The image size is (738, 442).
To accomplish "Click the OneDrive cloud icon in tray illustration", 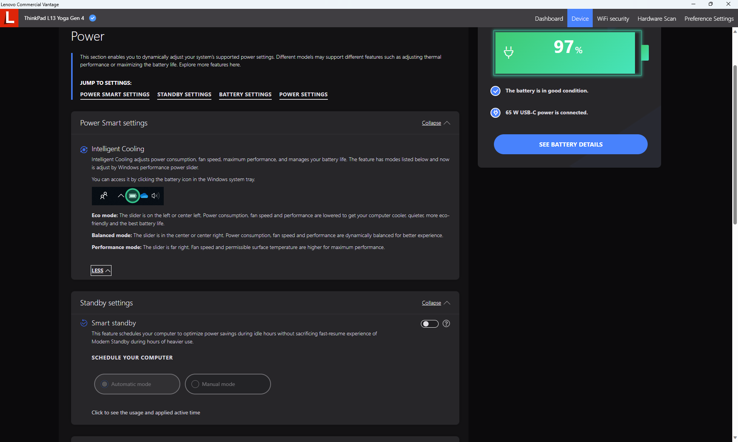I will click(145, 196).
